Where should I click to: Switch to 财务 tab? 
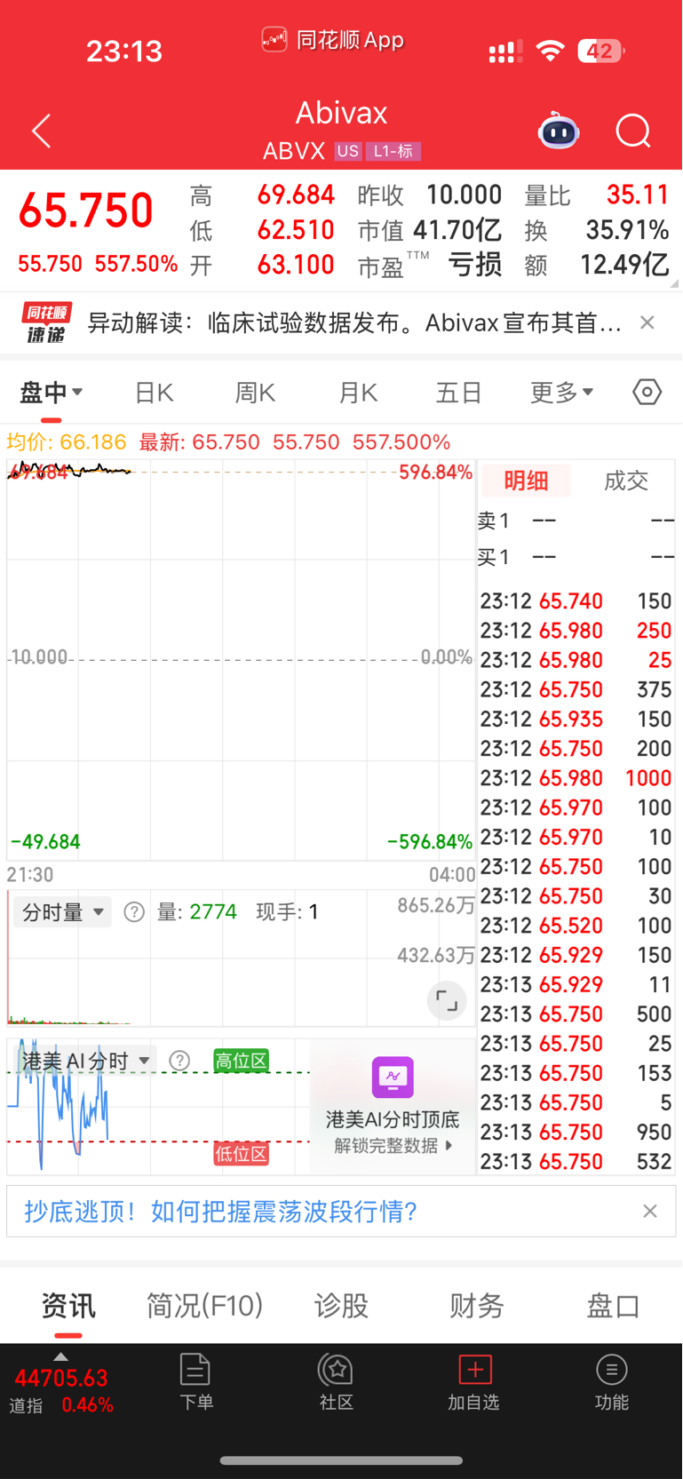tap(477, 1306)
